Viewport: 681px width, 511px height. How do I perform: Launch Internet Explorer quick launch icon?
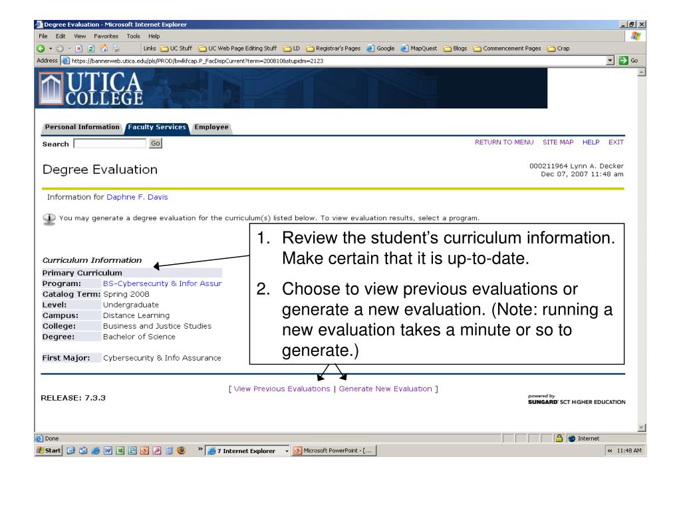(96, 450)
